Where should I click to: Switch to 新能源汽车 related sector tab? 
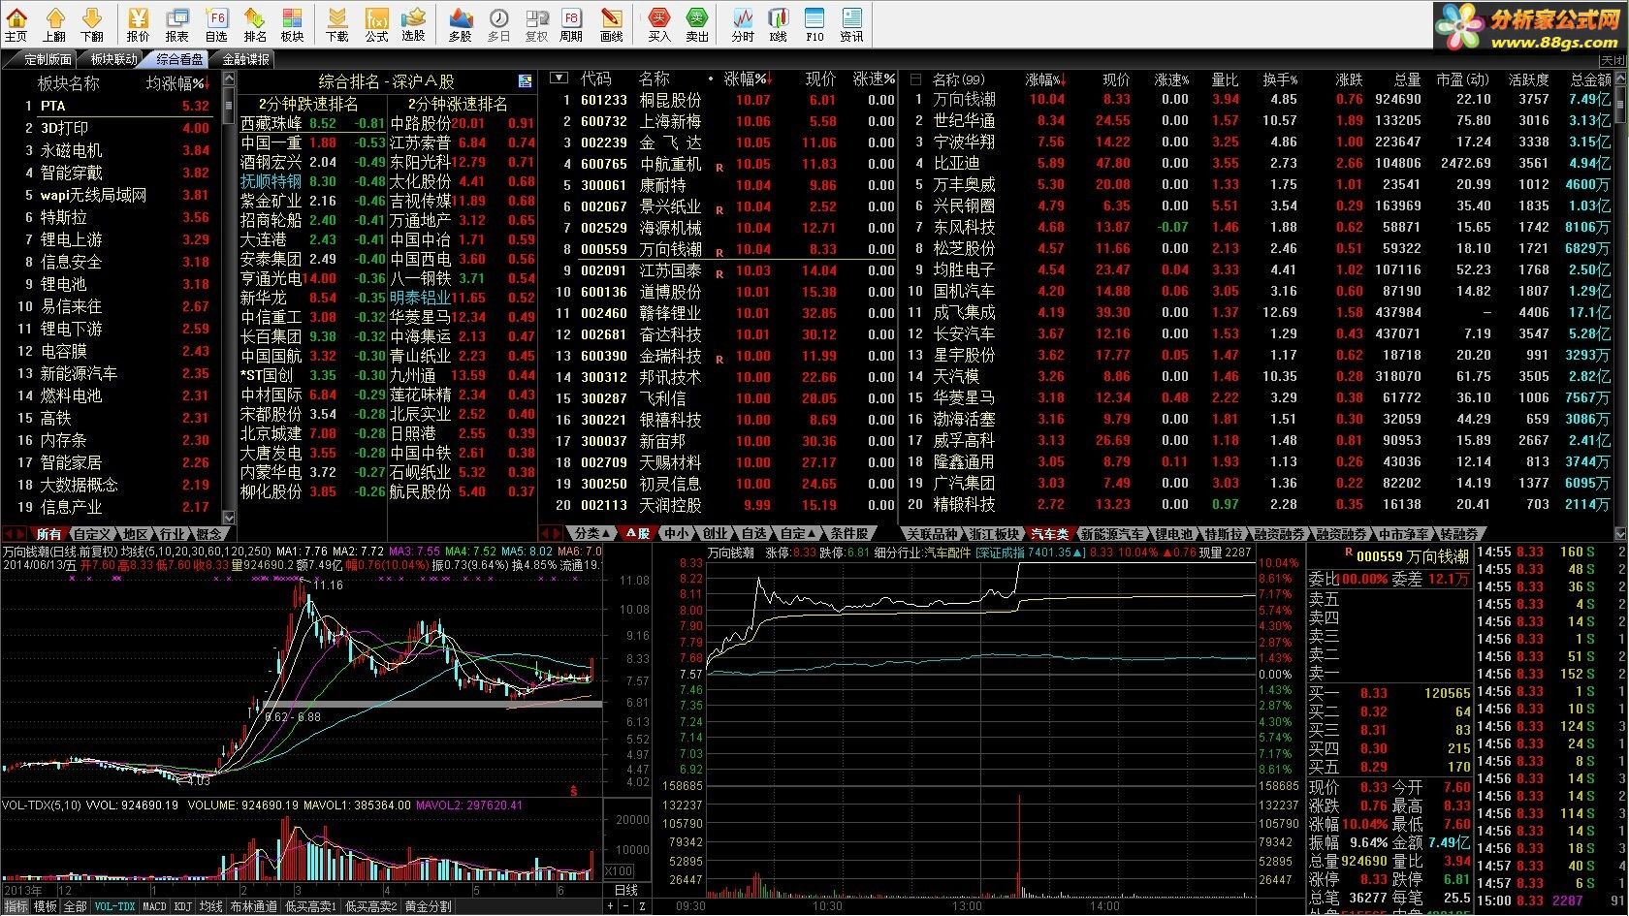1111,534
